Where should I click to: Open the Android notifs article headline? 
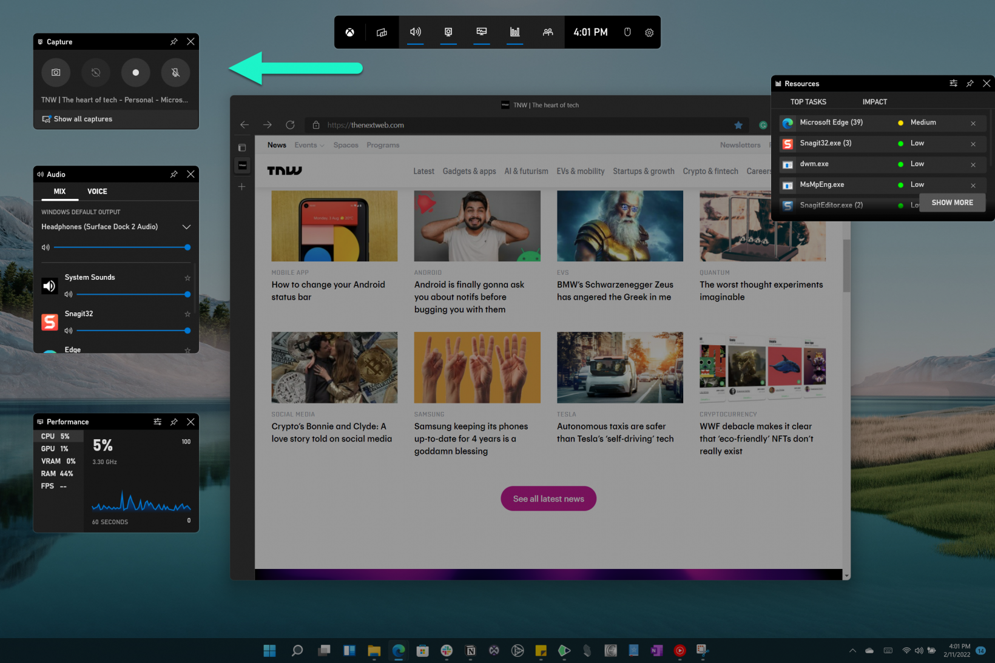pos(469,297)
